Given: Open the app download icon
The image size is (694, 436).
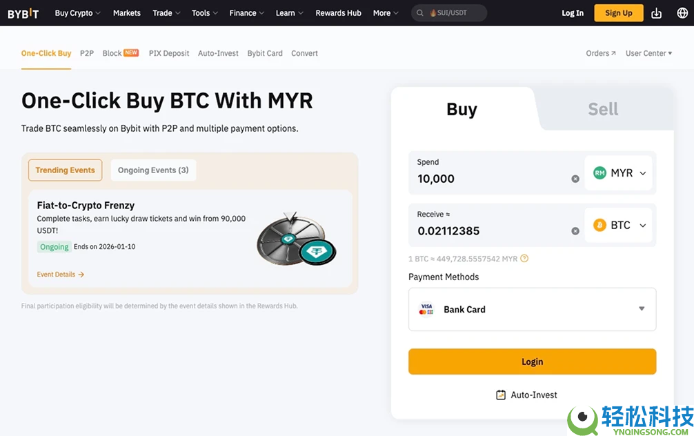Looking at the screenshot, I should pyautogui.click(x=656, y=13).
